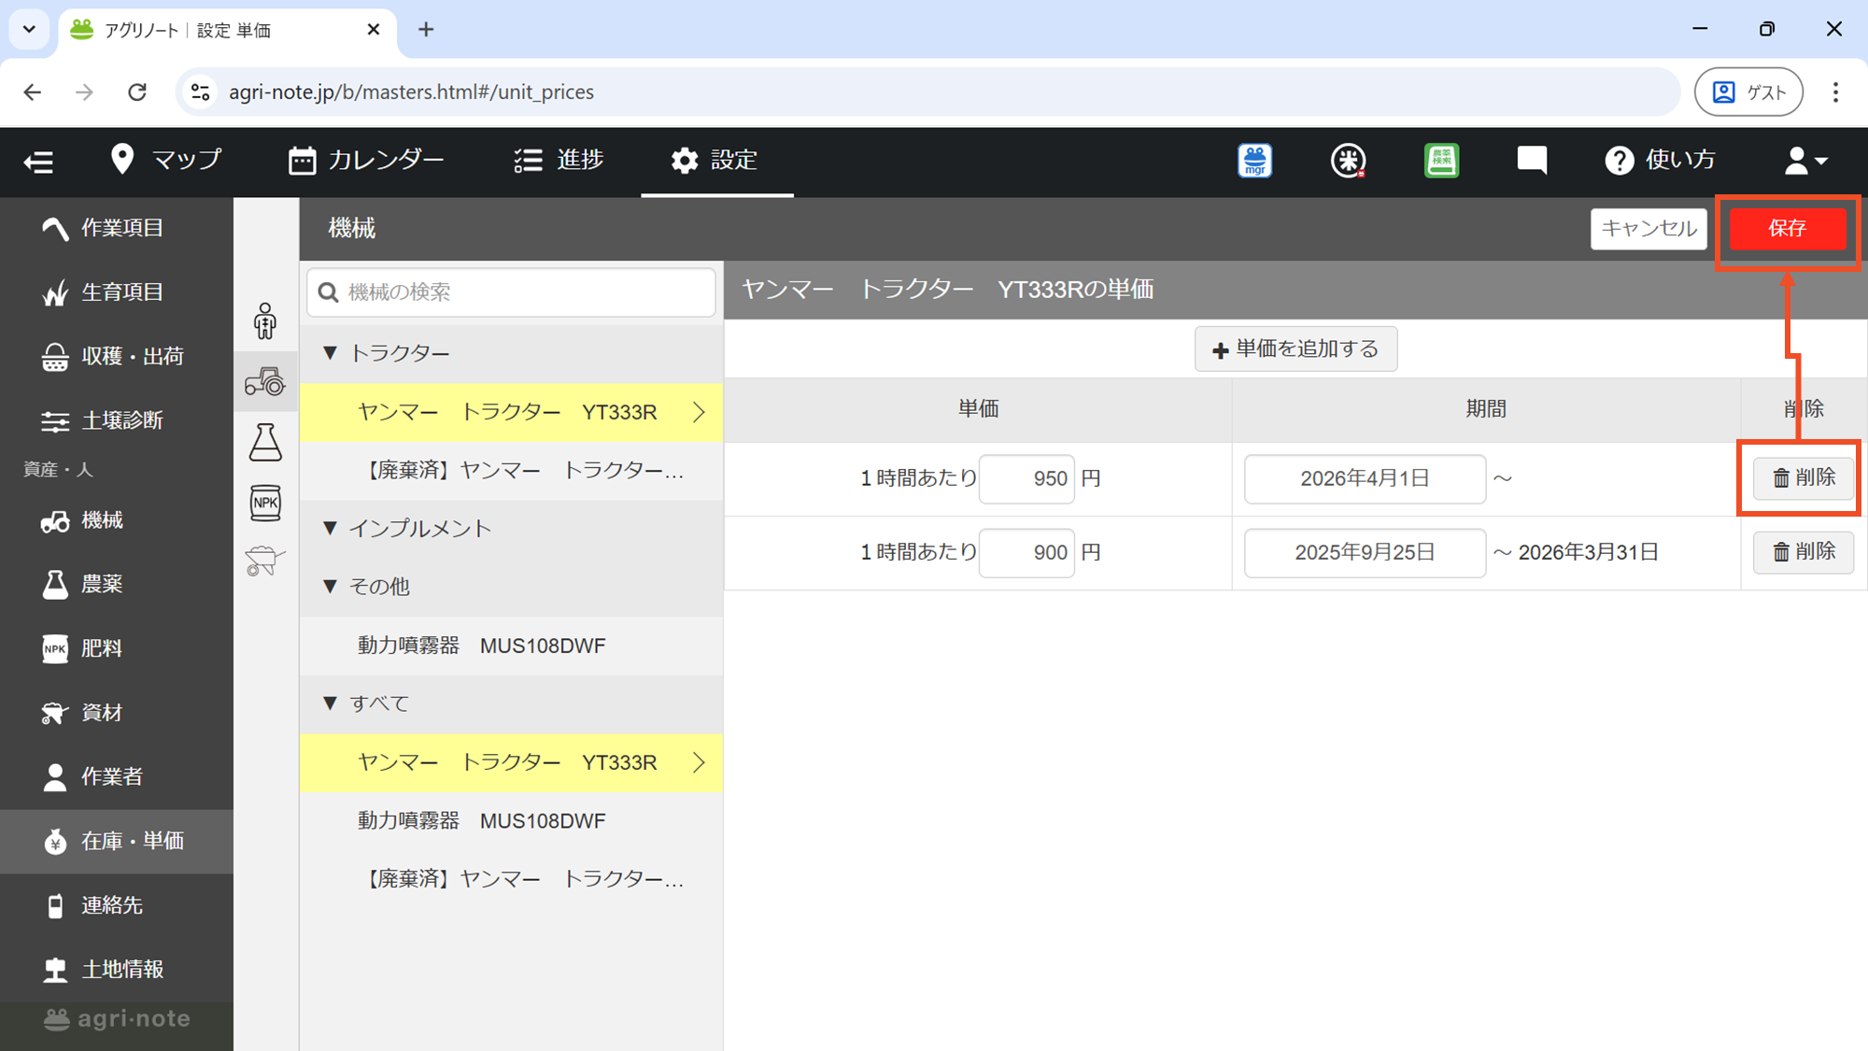Open the 2025年9月25日 date picker
The height and width of the screenshot is (1051, 1868).
tap(1365, 553)
